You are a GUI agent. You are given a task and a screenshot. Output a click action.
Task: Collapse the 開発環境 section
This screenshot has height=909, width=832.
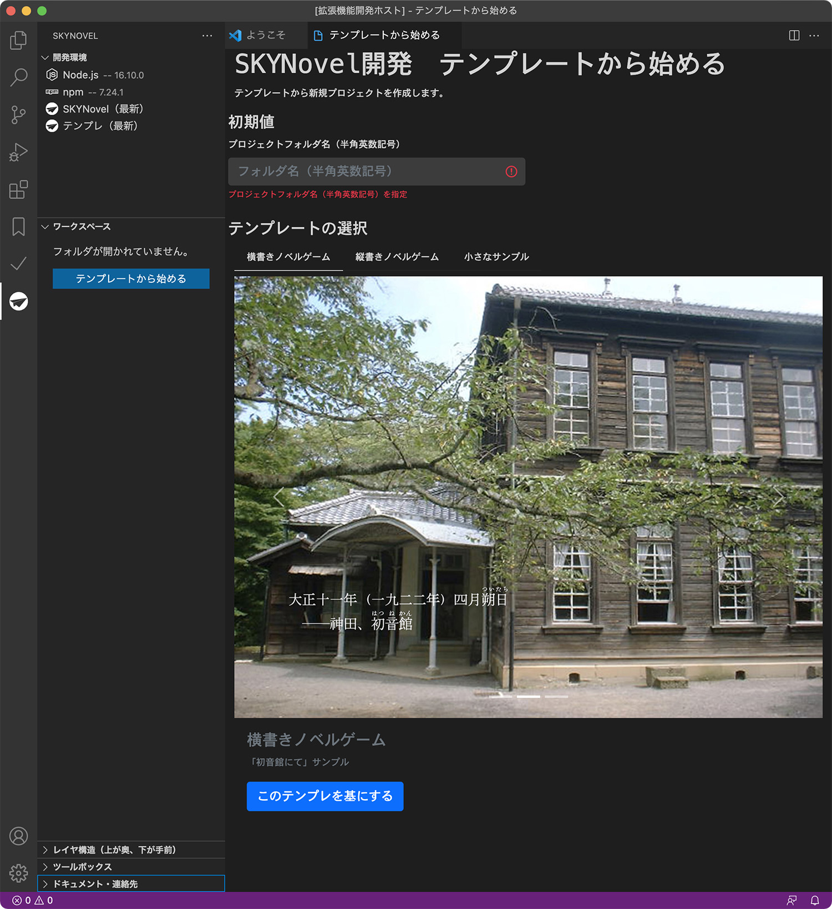click(x=45, y=58)
